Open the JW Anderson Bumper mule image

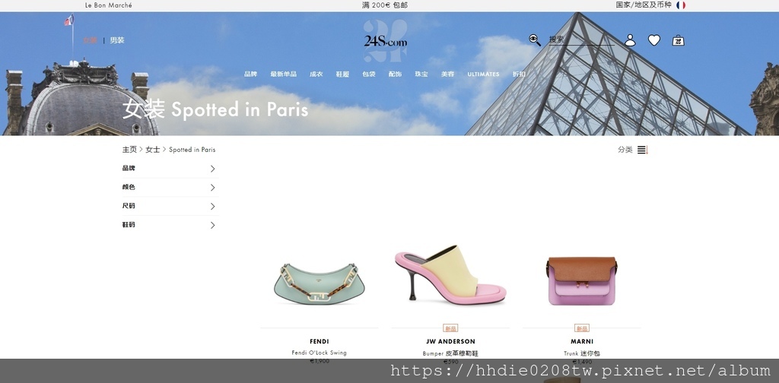point(450,275)
